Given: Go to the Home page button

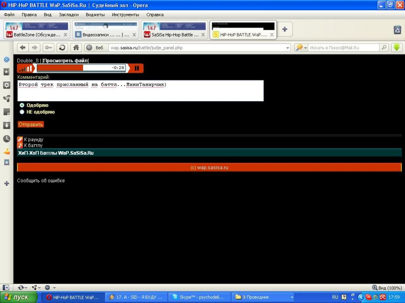Looking at the screenshot, I should 76,48.
